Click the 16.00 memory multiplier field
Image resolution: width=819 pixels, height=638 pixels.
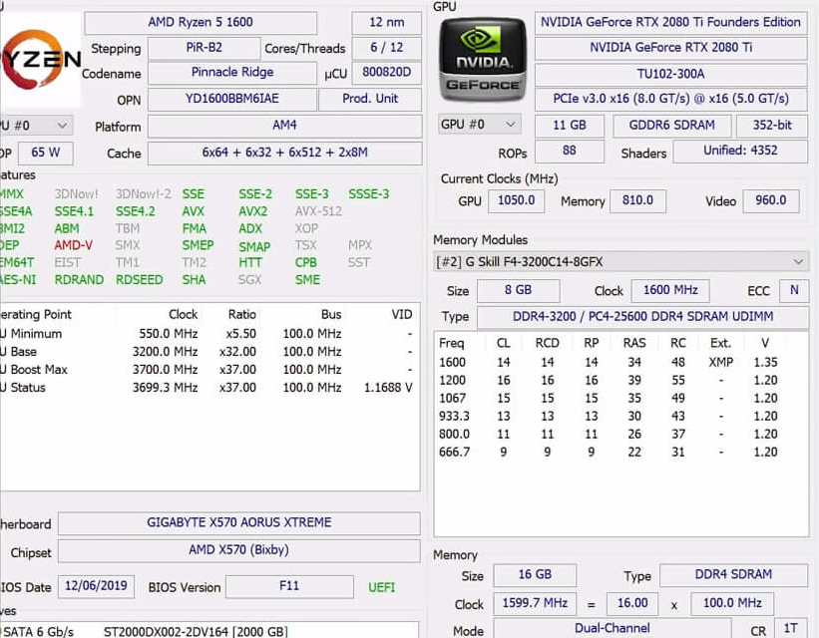pos(632,603)
